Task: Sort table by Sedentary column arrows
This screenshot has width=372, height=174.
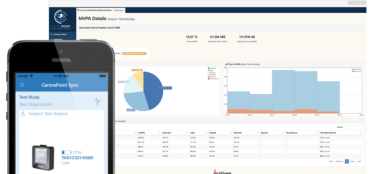Action: point(187,133)
